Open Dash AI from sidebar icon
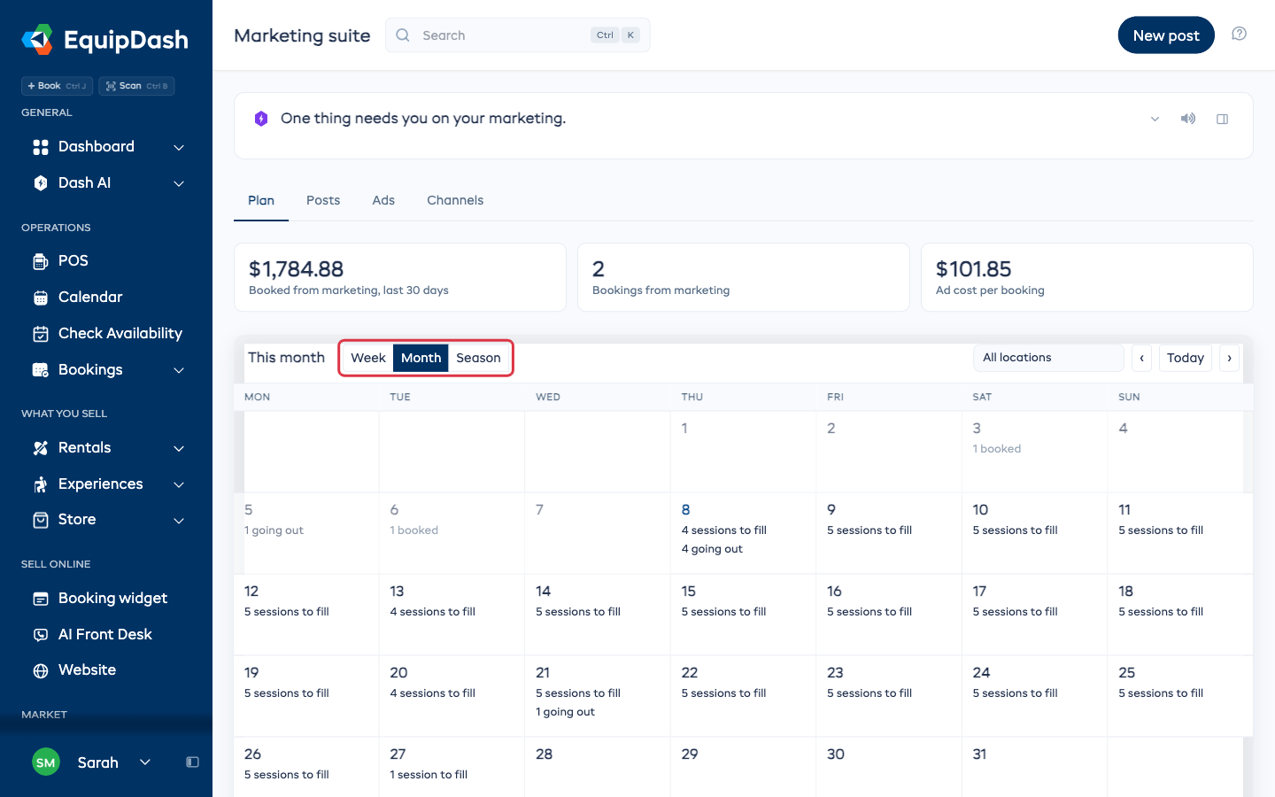This screenshot has width=1275, height=797. [41, 183]
